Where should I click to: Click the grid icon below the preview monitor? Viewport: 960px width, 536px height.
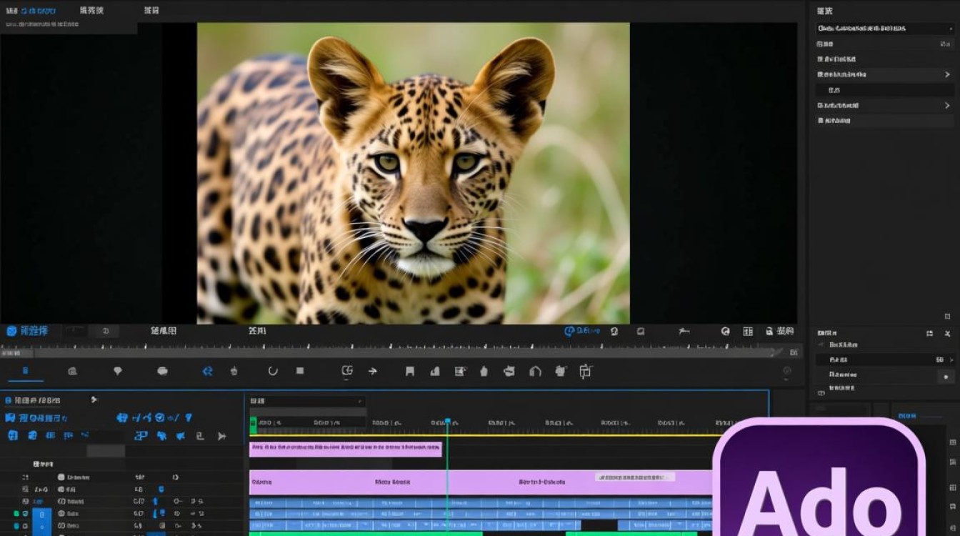click(748, 331)
